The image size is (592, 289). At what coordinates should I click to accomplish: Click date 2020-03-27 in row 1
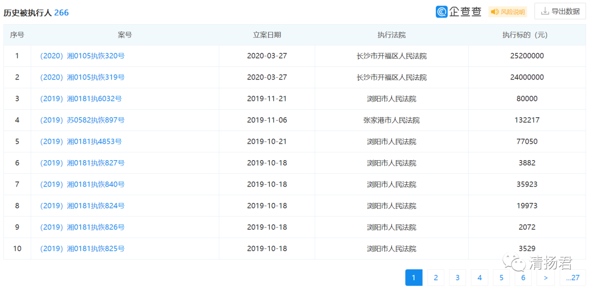point(267,56)
